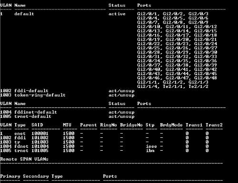Screen dimensions: 238x183
Task: Click port Gi2/1/4
Action: point(147,87)
